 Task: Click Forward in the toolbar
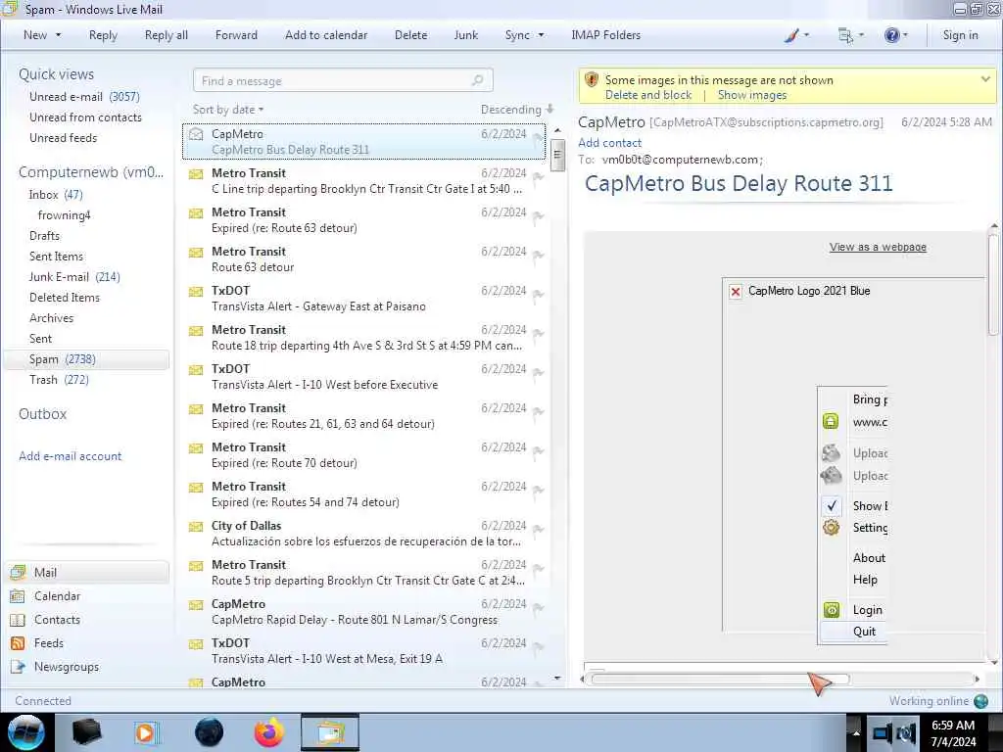(x=236, y=36)
